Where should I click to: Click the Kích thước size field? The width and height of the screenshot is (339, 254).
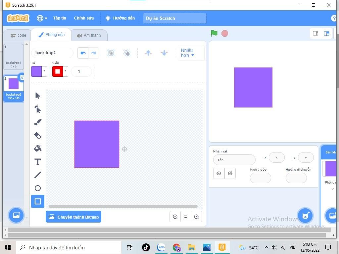260,178
